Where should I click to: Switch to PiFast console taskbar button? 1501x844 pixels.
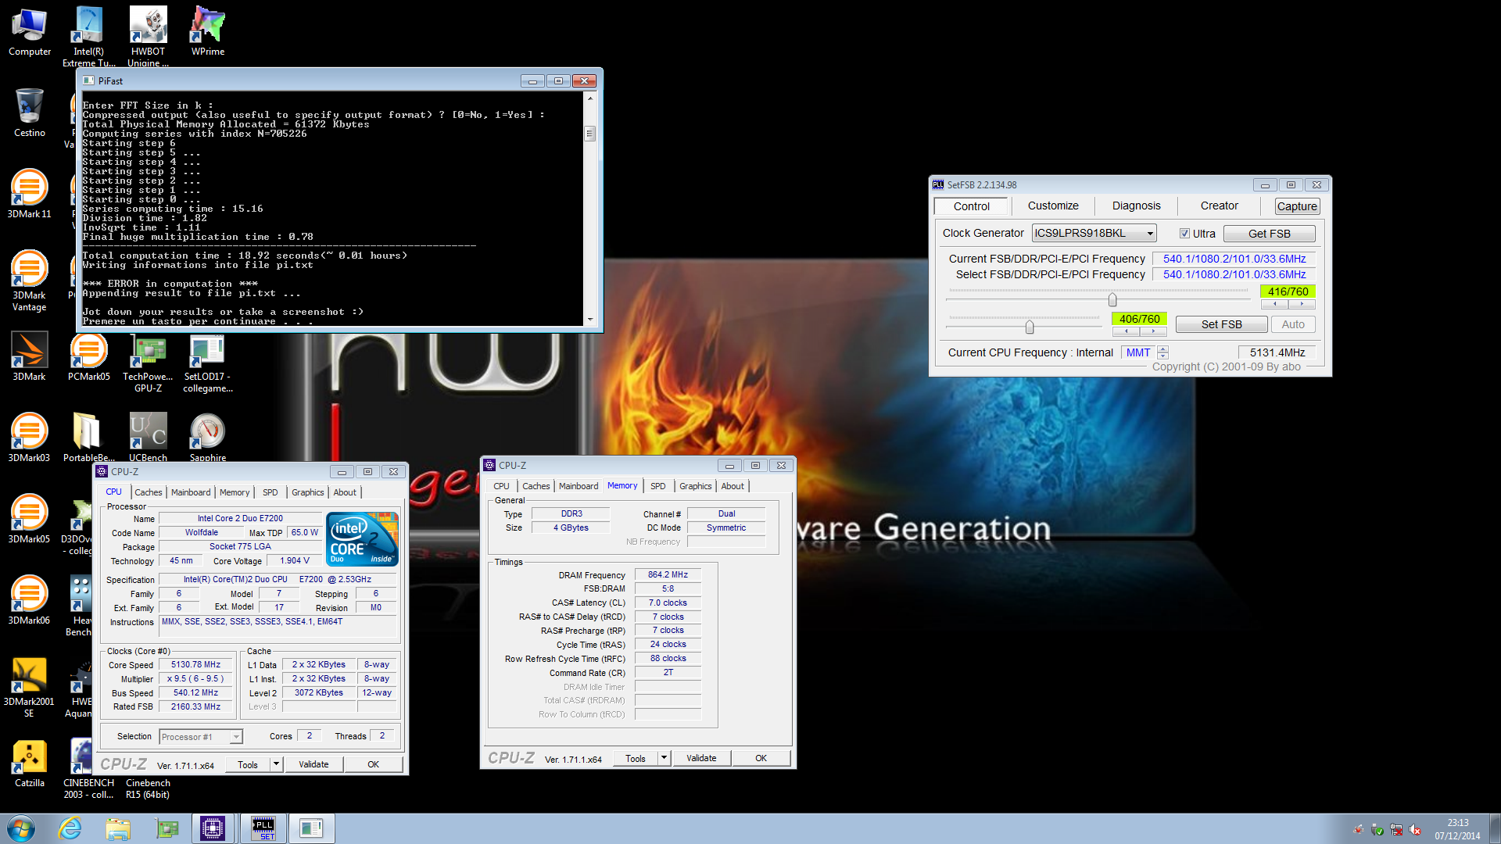311,828
